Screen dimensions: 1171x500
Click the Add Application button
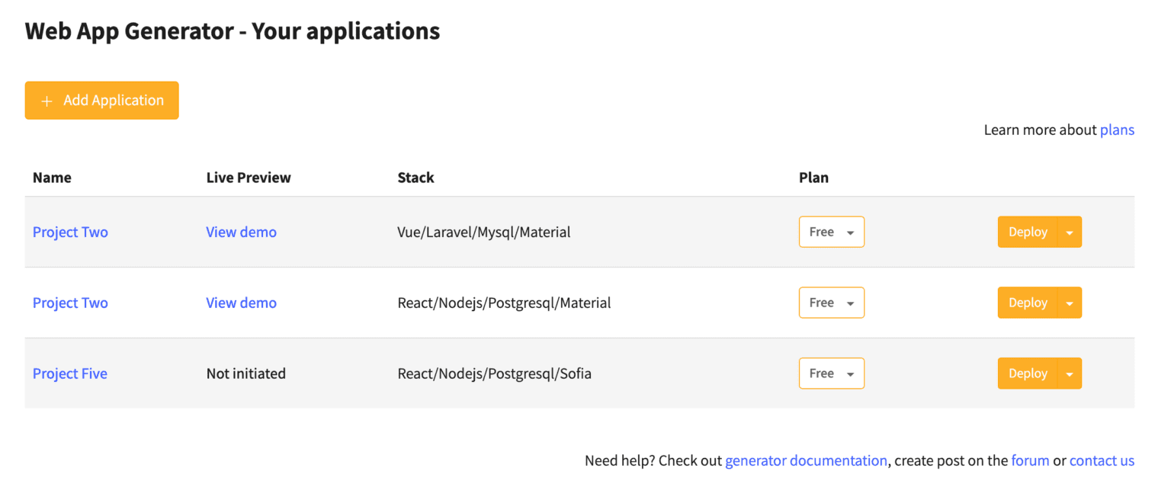[x=101, y=101]
